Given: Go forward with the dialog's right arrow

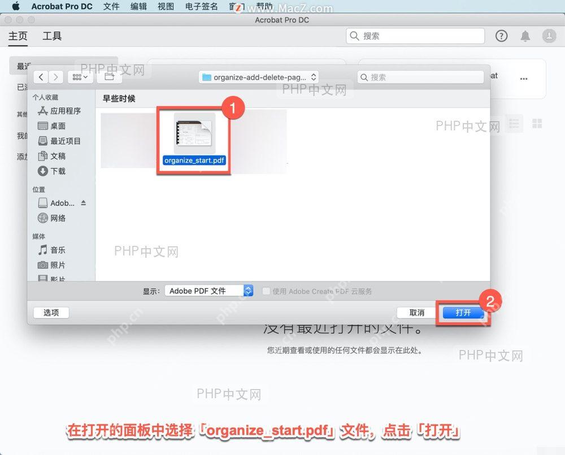Looking at the screenshot, I should [x=56, y=77].
